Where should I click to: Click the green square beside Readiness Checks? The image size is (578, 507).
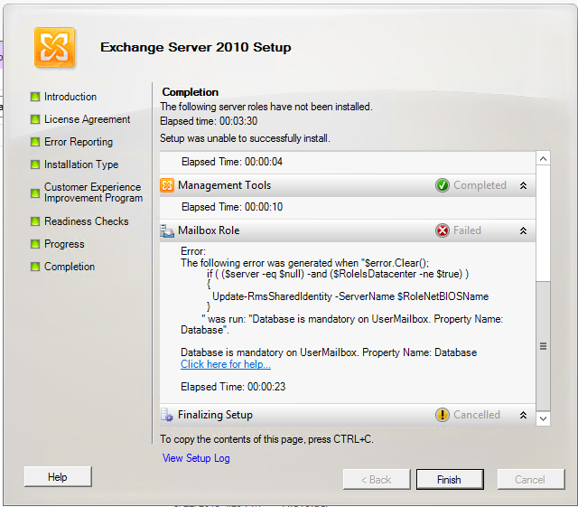click(35, 221)
